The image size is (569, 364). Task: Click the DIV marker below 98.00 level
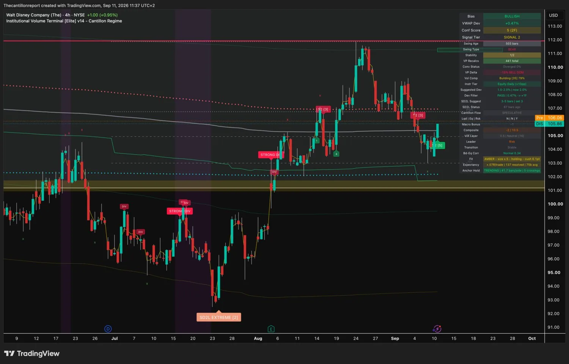(x=140, y=232)
